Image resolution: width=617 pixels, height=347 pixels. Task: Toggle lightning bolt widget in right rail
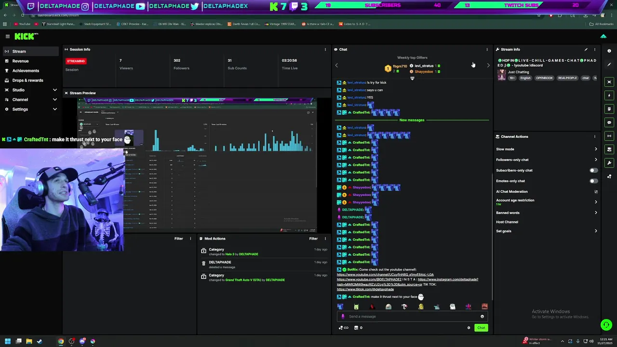[609, 95]
